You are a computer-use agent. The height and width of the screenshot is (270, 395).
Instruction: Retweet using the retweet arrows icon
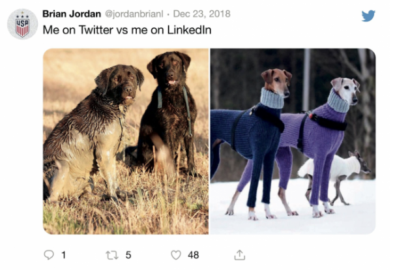click(x=112, y=255)
